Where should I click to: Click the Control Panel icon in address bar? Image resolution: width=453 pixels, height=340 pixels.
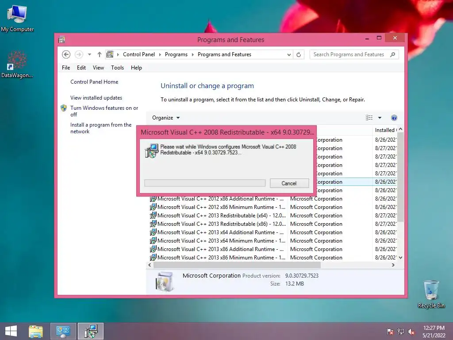(110, 54)
